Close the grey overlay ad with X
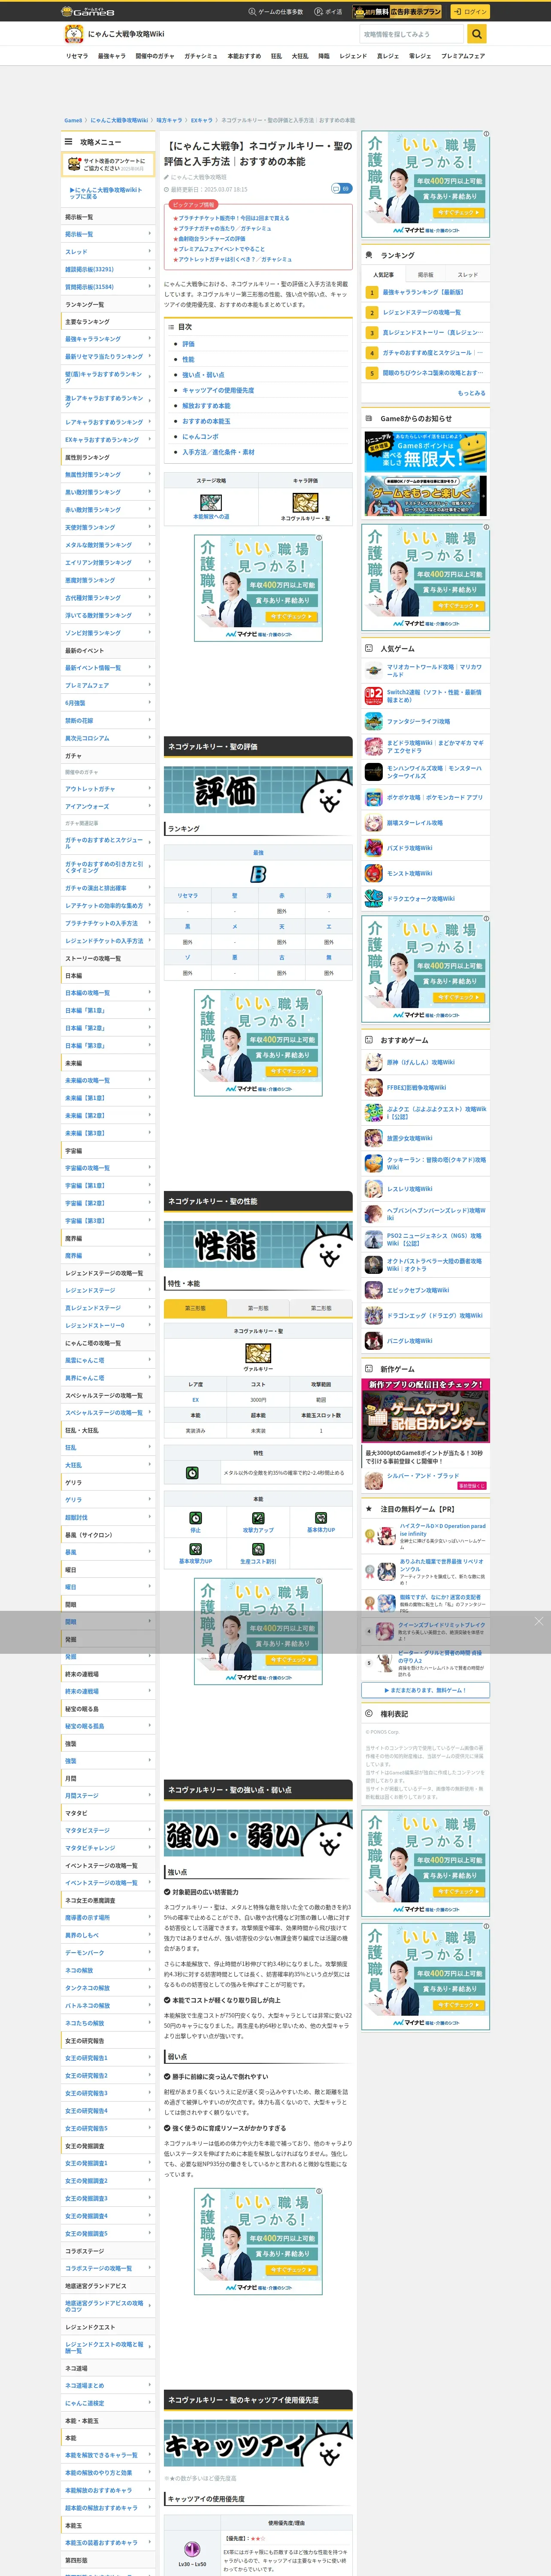Viewport: 551px width, 2576px height. pyautogui.click(x=538, y=1621)
